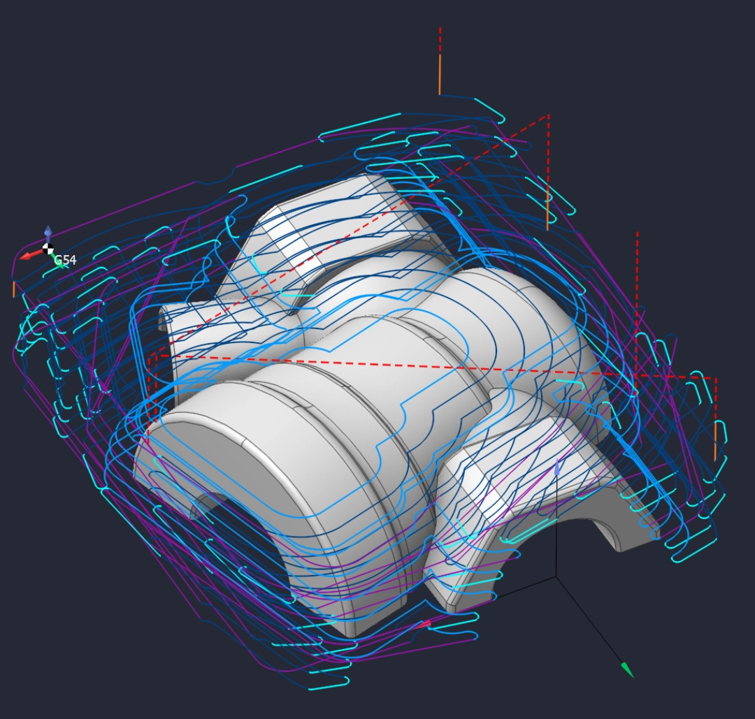This screenshot has width=755, height=719.
Task: Click the orange line segment below G54 origin
Action: tap(14, 289)
